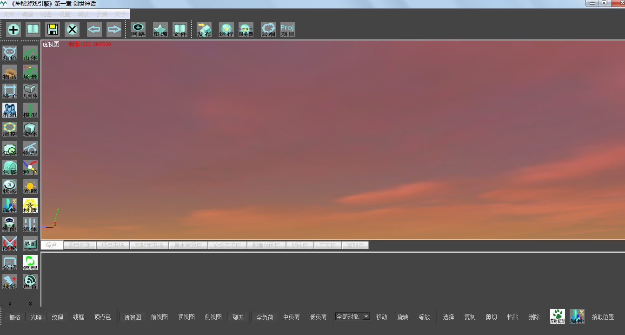Open the Proj 项目 toolbar icon
Screen dimensions: 625x335
(x=288, y=30)
